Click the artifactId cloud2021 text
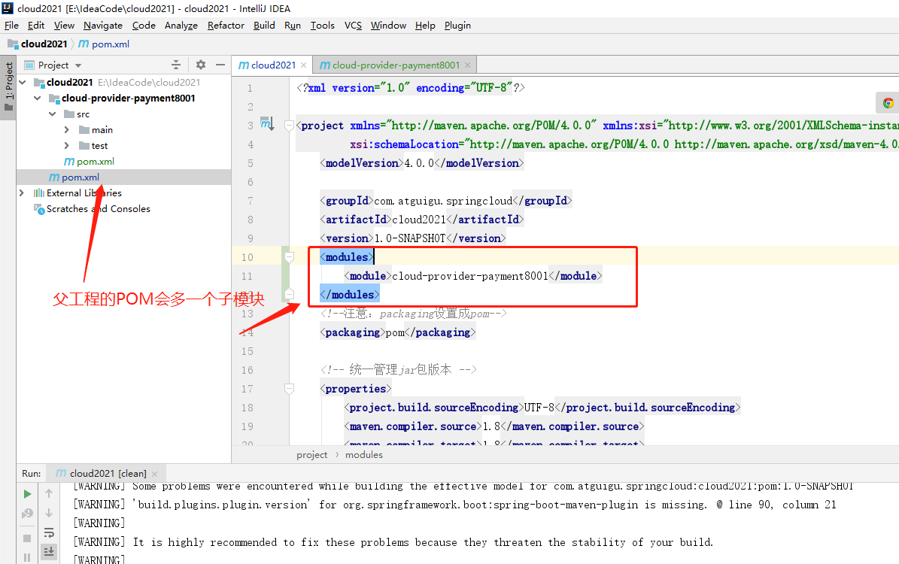 click(x=419, y=220)
